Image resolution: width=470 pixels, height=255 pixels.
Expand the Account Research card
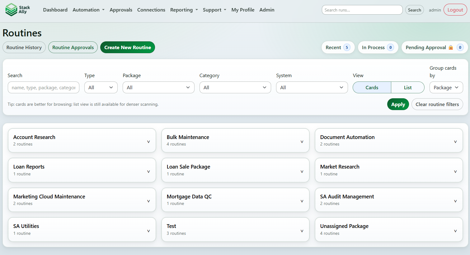click(x=82, y=141)
